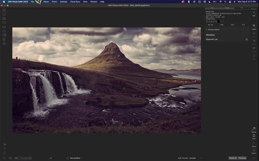Expand the Settings Applied section

click(x=206, y=29)
